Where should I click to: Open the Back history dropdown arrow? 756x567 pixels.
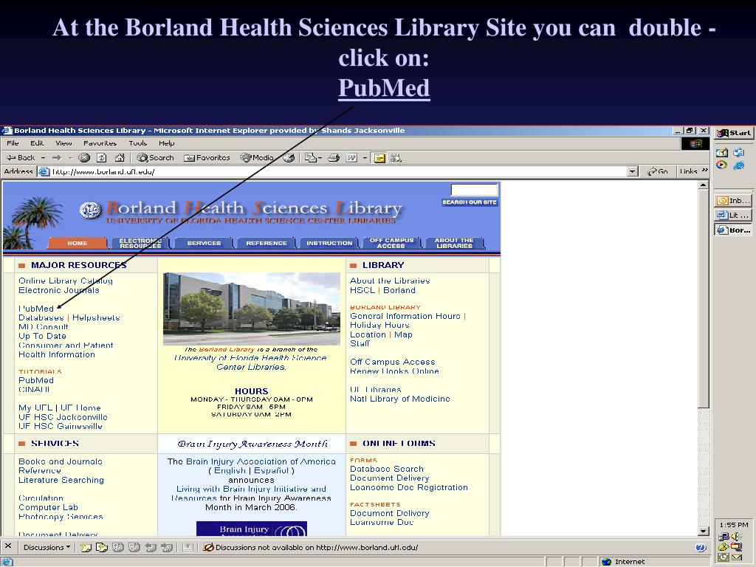[43, 158]
